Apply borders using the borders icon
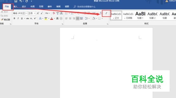This screenshot has width=176, height=98. point(99,18)
